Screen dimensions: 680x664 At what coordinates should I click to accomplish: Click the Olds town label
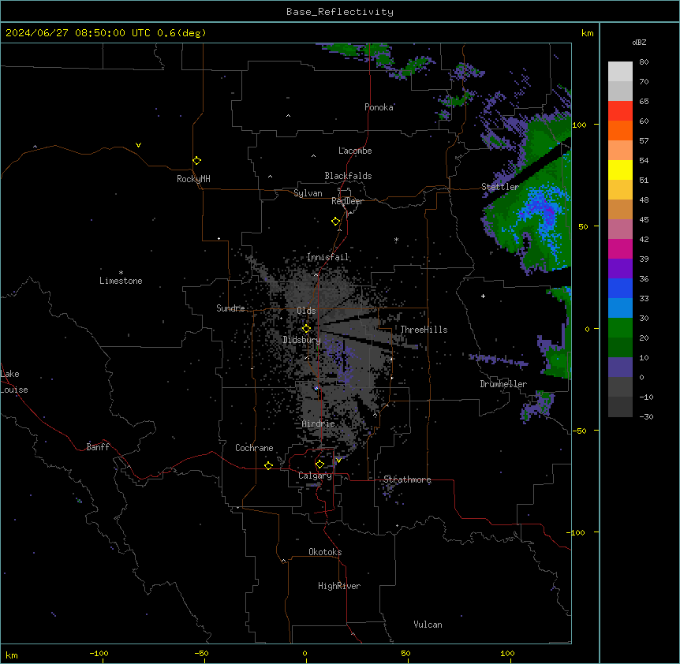[x=306, y=311]
